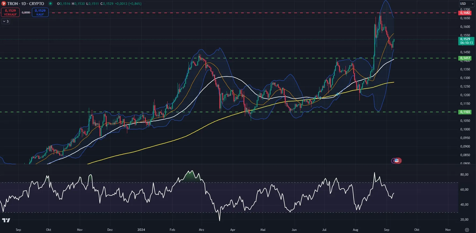This screenshot has width=476, height=233.
Task: Click the green market status dot
Action: 50,4
